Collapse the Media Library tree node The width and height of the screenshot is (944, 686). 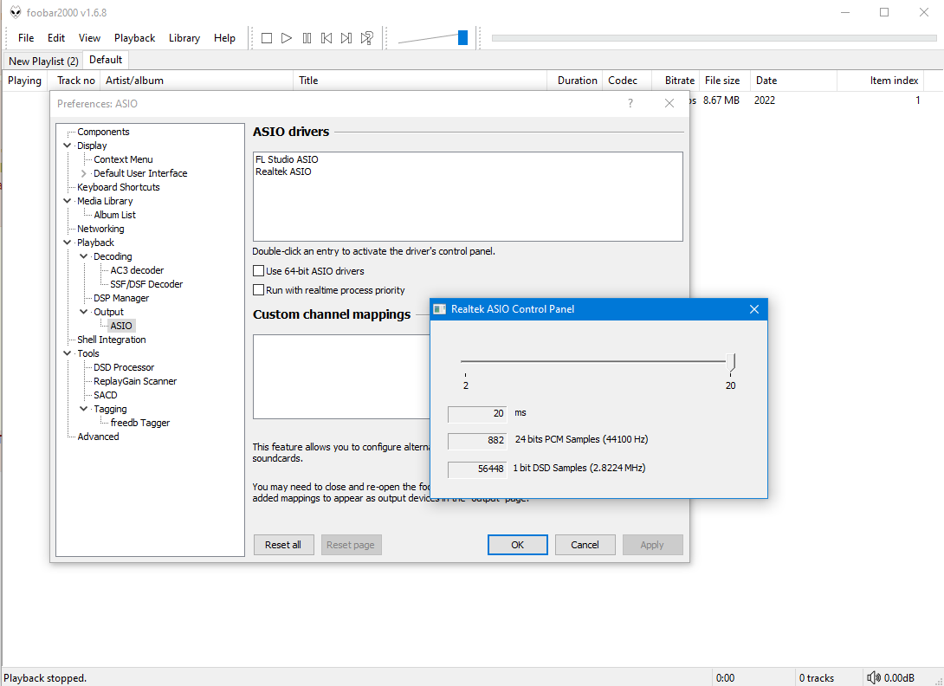pos(68,201)
